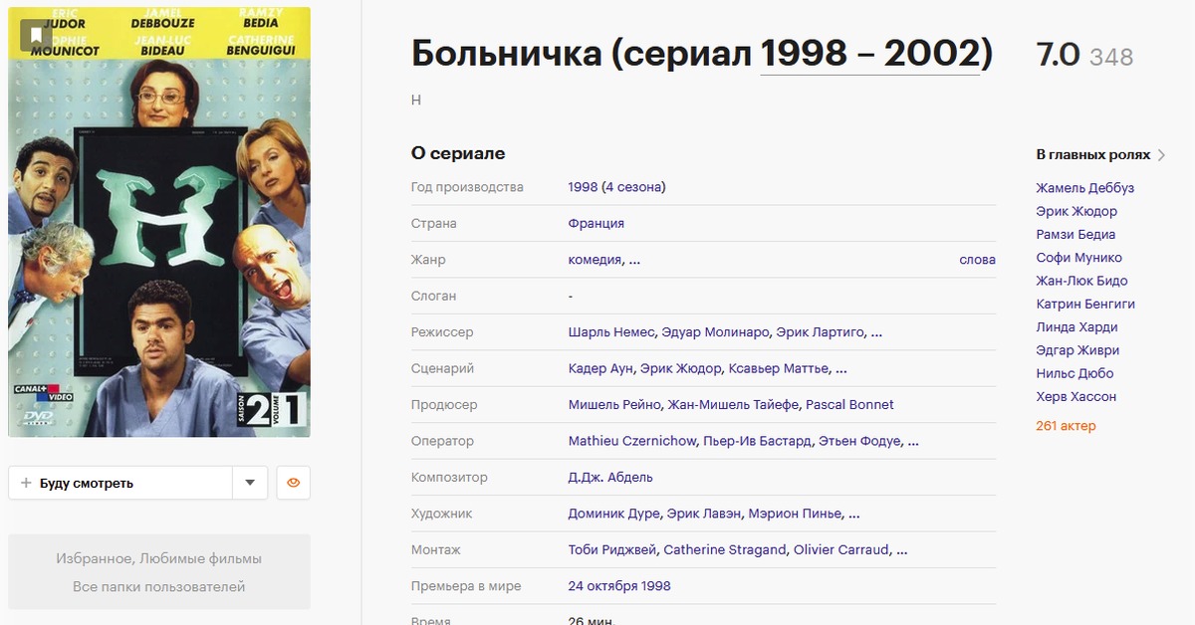
Task: Open the dropdown arrow beside Буду смотреть
Action: coord(250,484)
